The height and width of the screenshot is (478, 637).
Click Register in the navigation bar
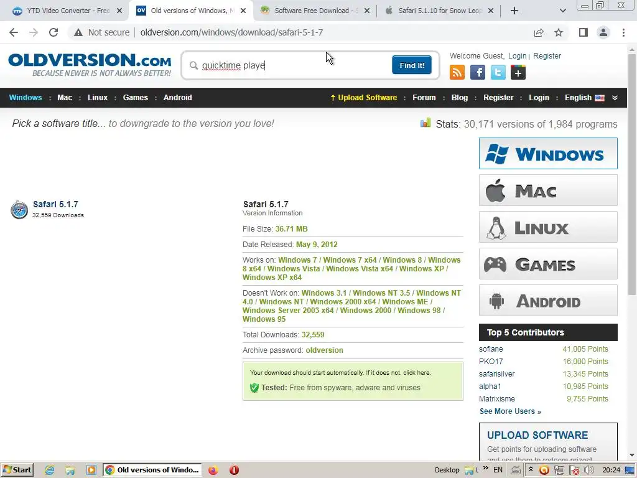point(498,98)
